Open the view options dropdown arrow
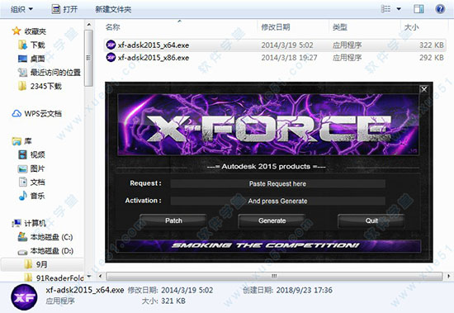454x313 pixels. click(x=399, y=9)
